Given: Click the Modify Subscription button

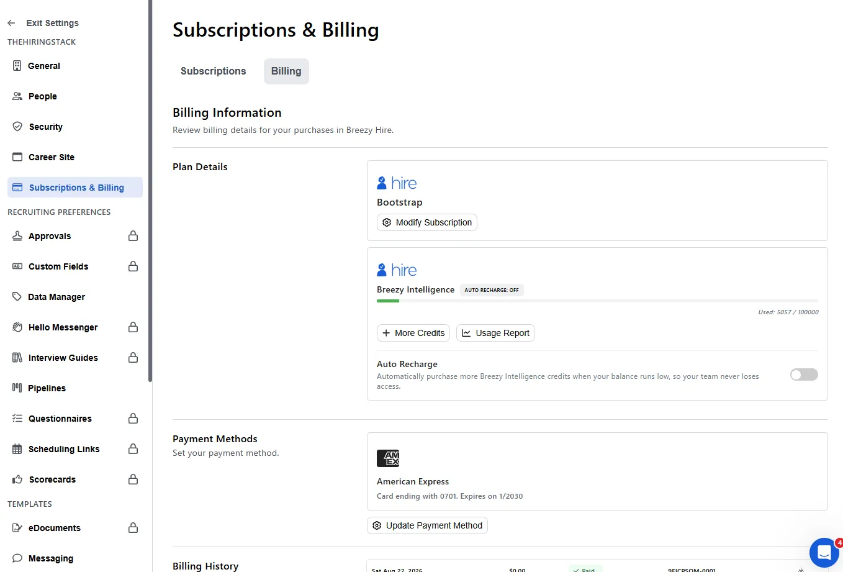Looking at the screenshot, I should pyautogui.click(x=427, y=222).
